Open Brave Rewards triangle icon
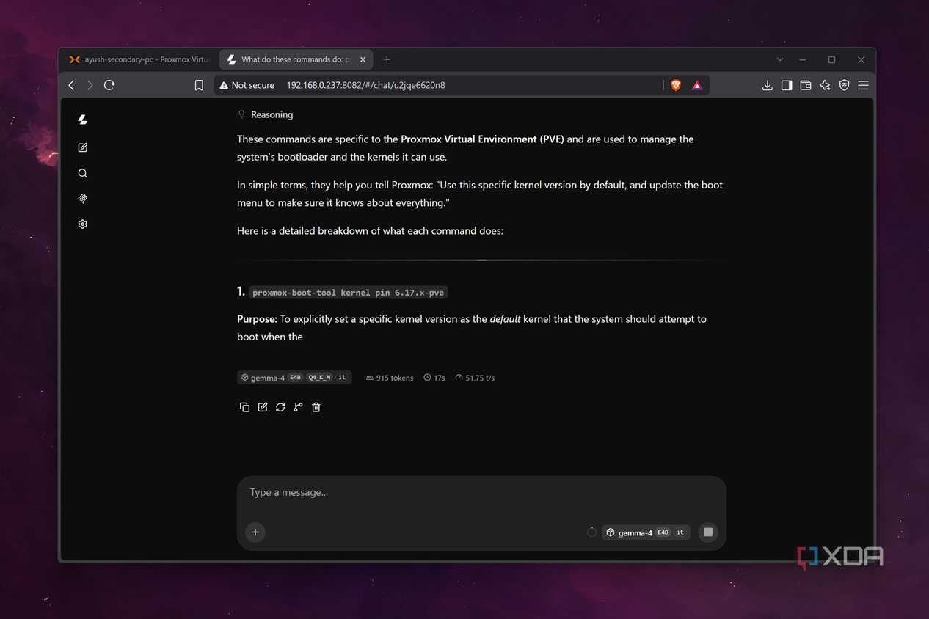 (697, 85)
